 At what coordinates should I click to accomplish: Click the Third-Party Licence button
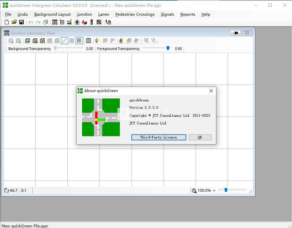tap(159, 137)
